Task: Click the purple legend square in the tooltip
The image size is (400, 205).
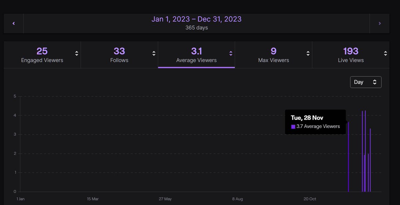Action: pyautogui.click(x=293, y=127)
